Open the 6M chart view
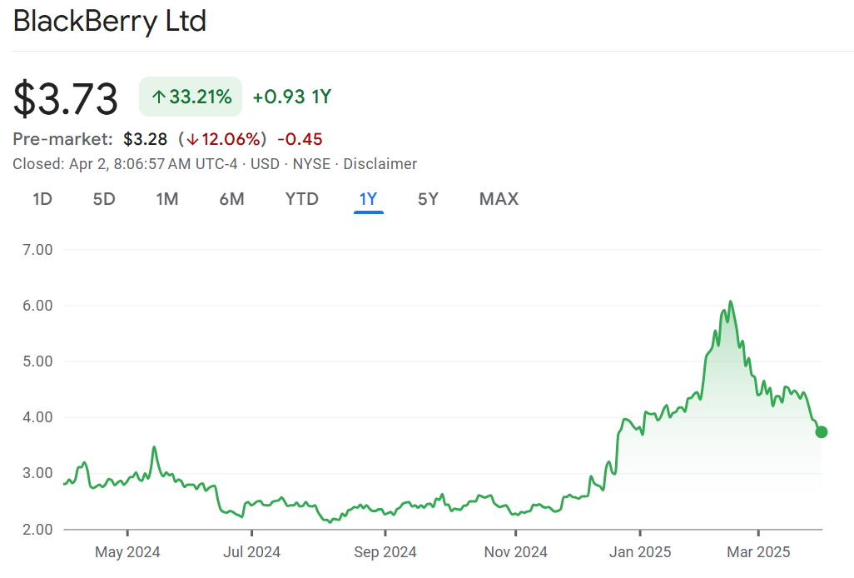The width and height of the screenshot is (854, 578). [231, 199]
